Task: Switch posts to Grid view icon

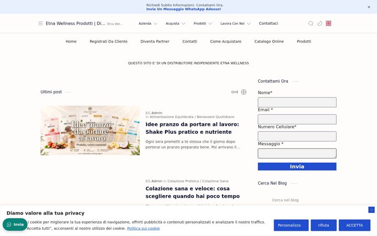Action: click(x=243, y=92)
